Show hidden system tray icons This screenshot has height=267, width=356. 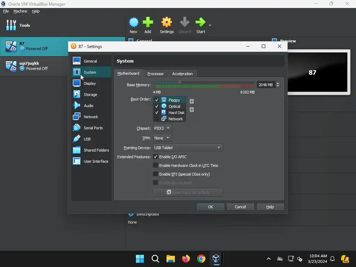click(269, 259)
